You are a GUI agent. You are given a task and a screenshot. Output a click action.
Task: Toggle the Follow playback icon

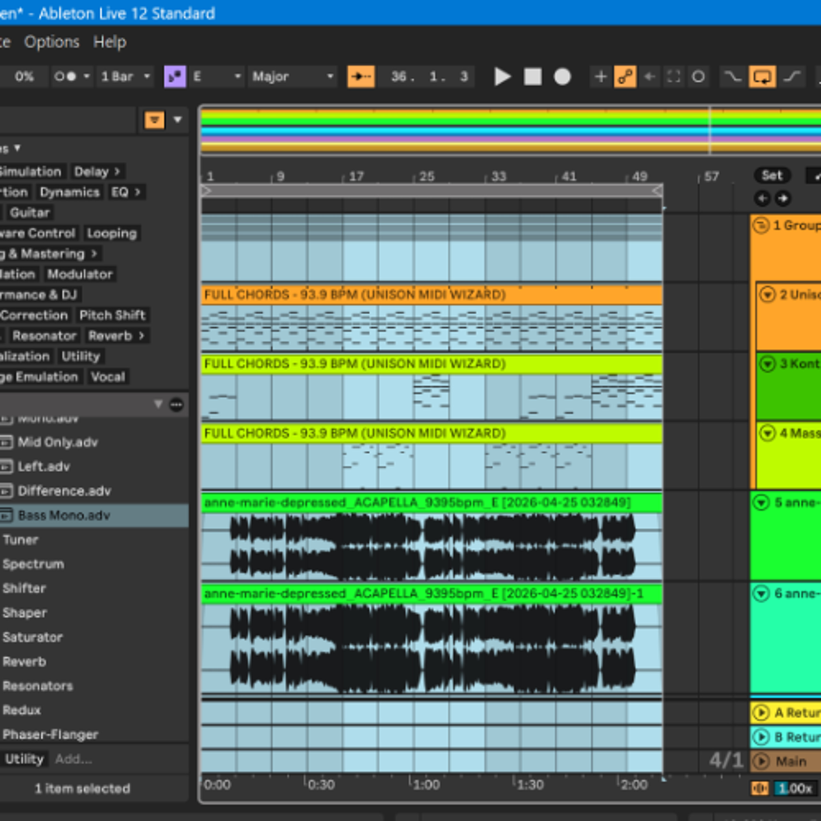click(x=361, y=77)
